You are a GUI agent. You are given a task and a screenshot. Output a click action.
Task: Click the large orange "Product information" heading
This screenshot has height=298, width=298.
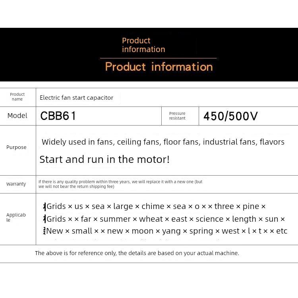(x=159, y=67)
